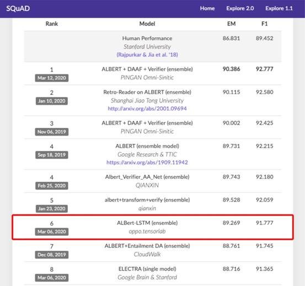Click the Nov 06, 2019 date badge
Image resolution: width=305 pixels, height=286 pixels.
point(52,132)
